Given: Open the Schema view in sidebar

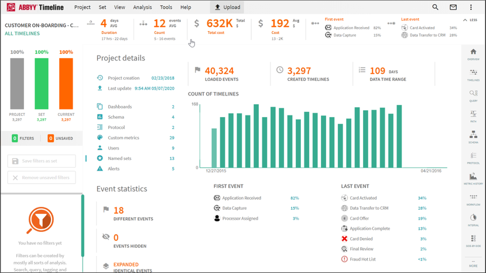Looking at the screenshot, I should (473, 138).
